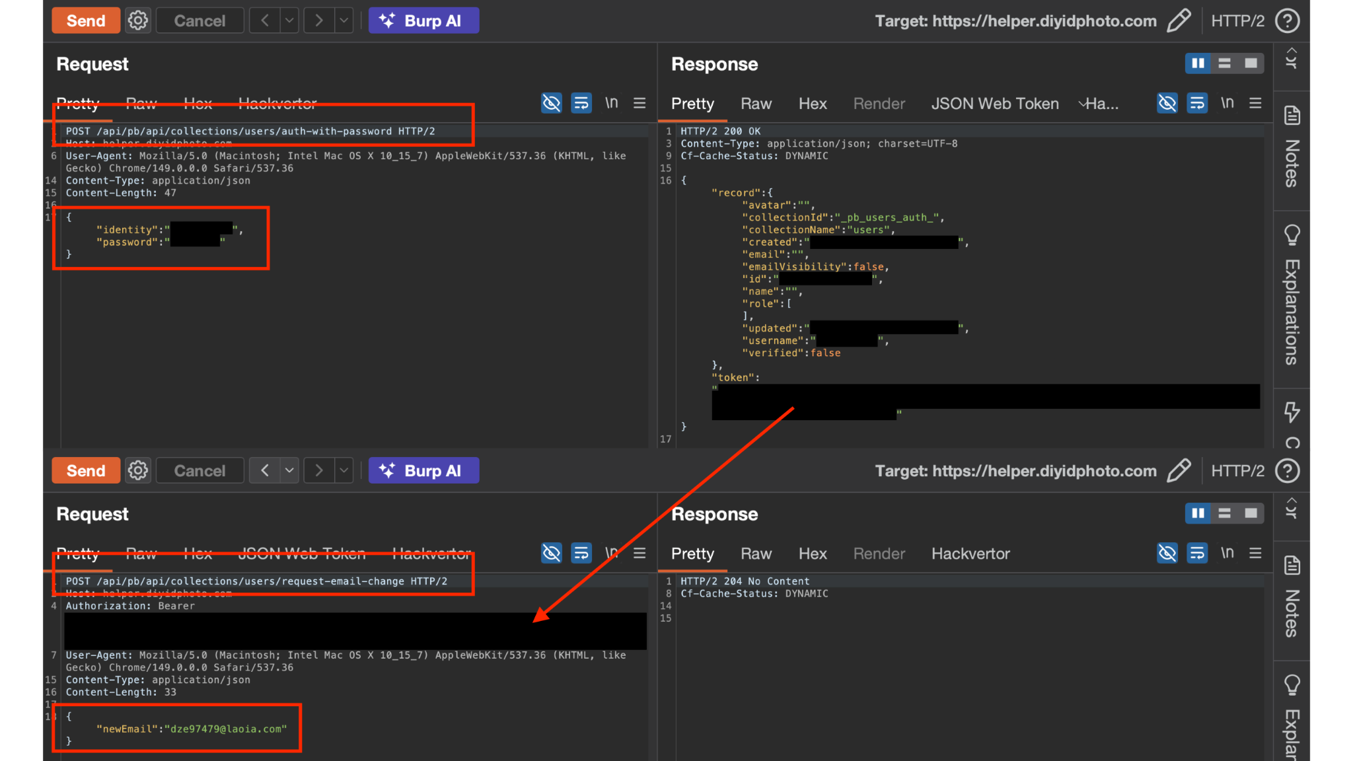Cancel the request-email-change request
This screenshot has height=761, width=1353.
pyautogui.click(x=200, y=470)
